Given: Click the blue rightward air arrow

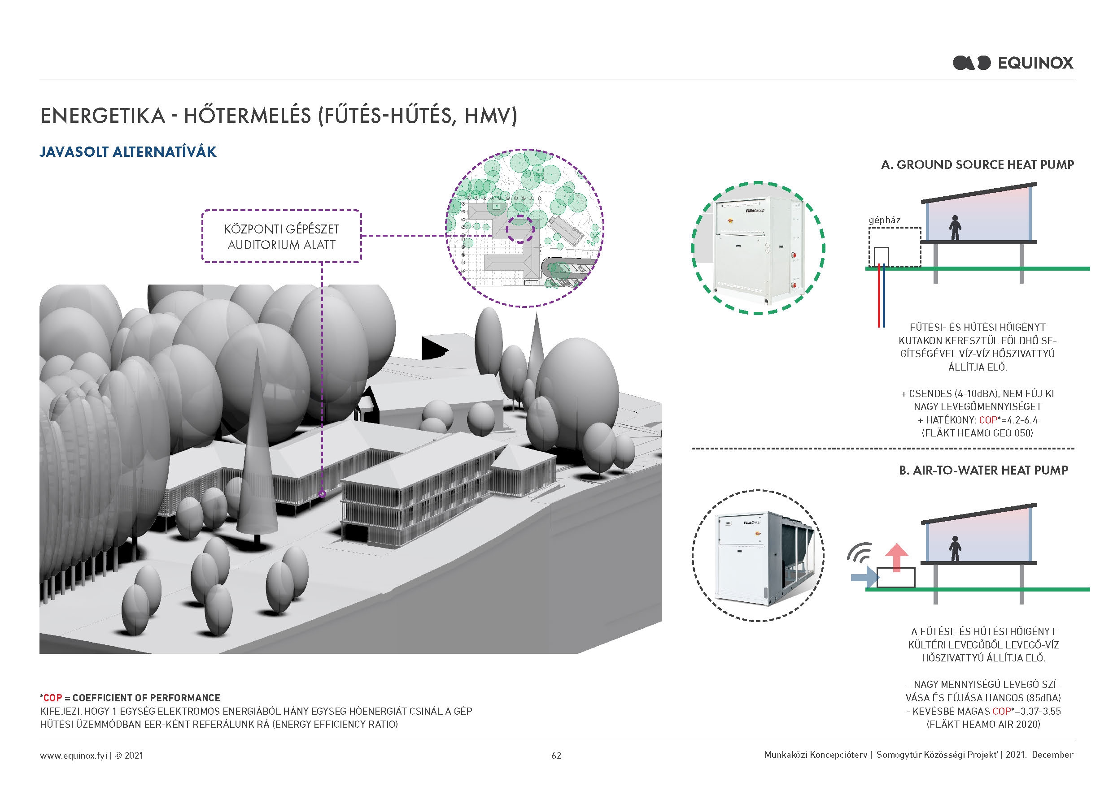Looking at the screenshot, I should click(x=865, y=577).
